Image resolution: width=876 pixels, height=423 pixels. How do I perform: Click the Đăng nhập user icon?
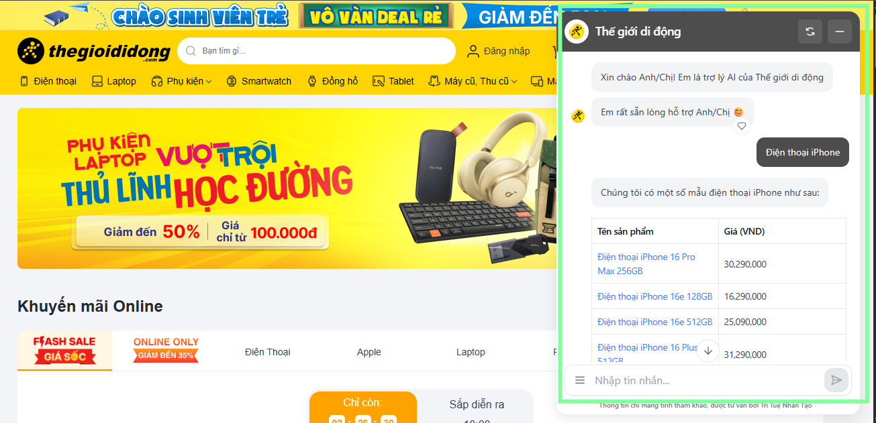coord(473,51)
